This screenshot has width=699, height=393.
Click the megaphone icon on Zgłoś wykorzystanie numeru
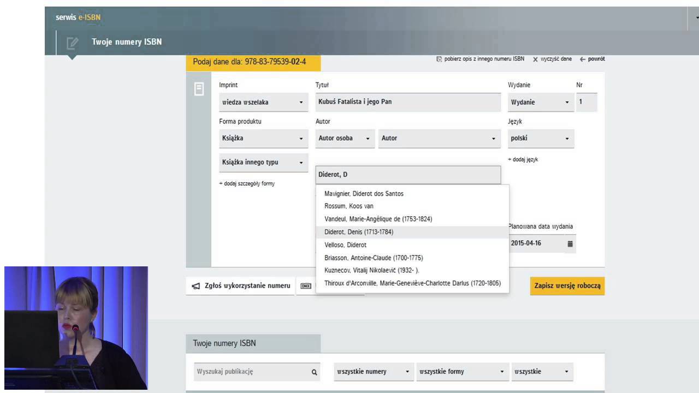click(196, 285)
